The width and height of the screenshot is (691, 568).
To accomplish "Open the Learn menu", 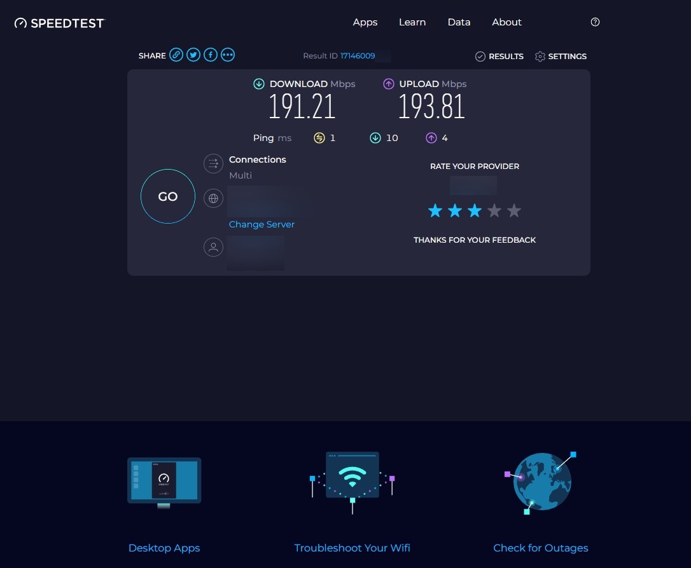I will click(x=412, y=22).
